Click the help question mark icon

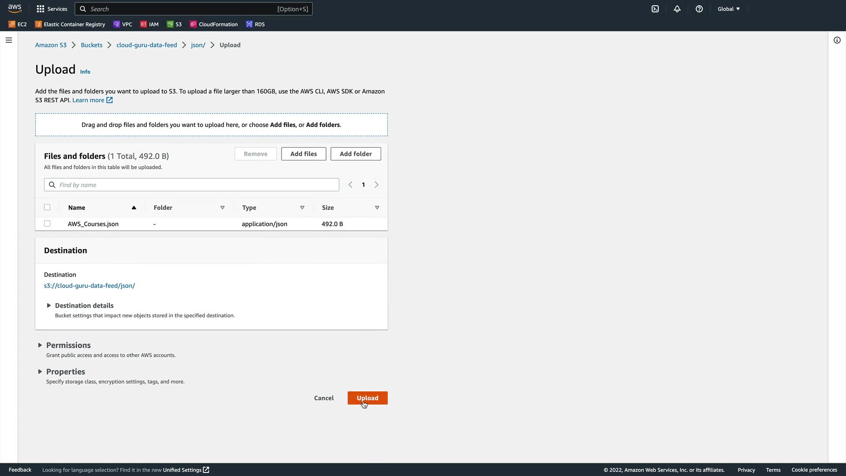699,9
